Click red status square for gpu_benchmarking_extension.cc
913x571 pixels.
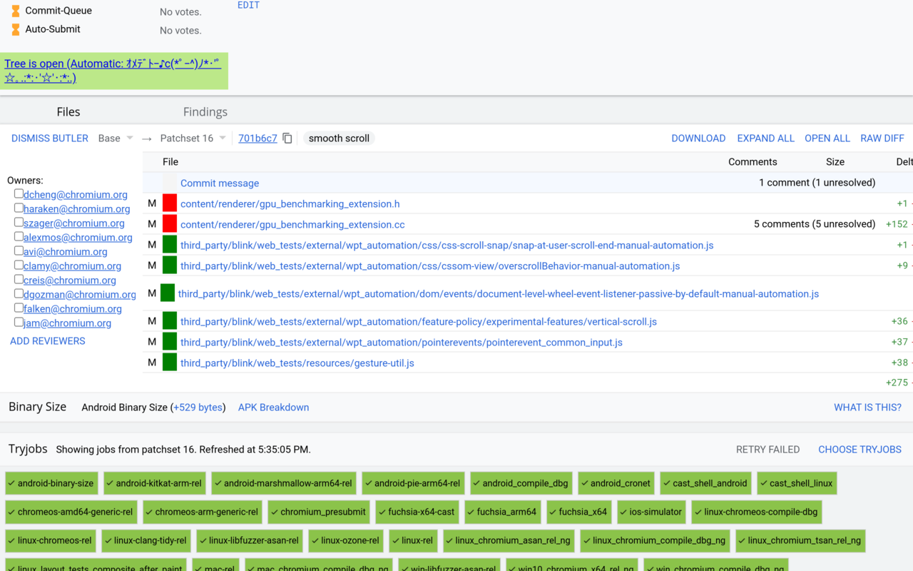click(x=170, y=224)
